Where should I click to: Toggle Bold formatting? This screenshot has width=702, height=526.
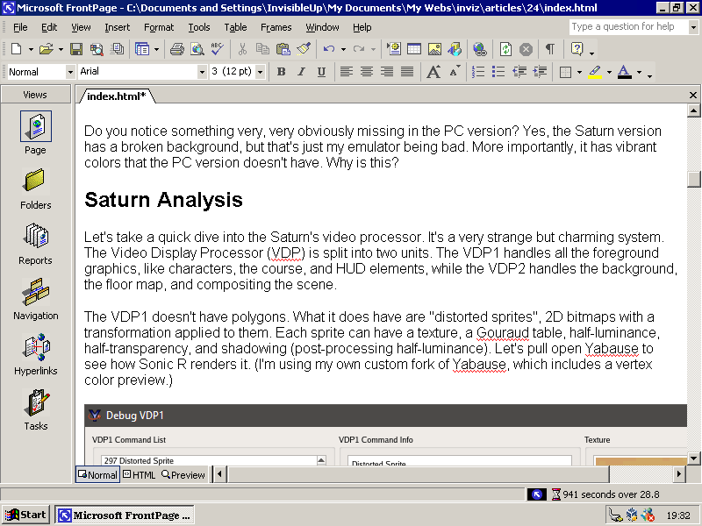click(x=281, y=72)
